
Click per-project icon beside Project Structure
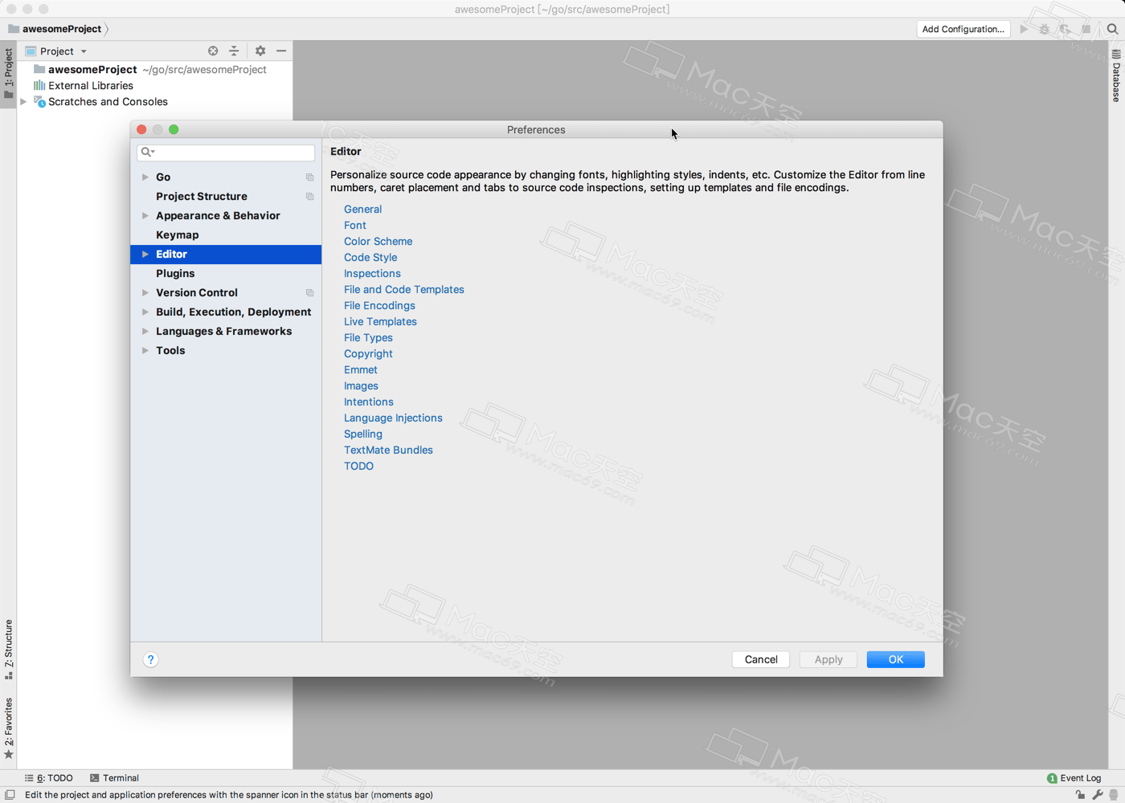(x=309, y=197)
